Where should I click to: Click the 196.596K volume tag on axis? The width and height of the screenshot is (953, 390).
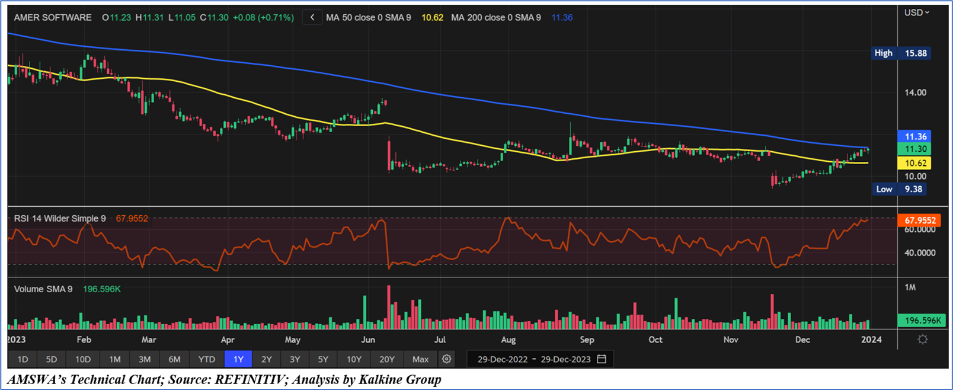click(x=923, y=321)
